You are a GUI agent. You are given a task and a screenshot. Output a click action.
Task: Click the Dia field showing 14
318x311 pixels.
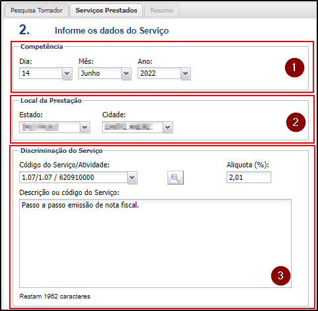tap(41, 73)
